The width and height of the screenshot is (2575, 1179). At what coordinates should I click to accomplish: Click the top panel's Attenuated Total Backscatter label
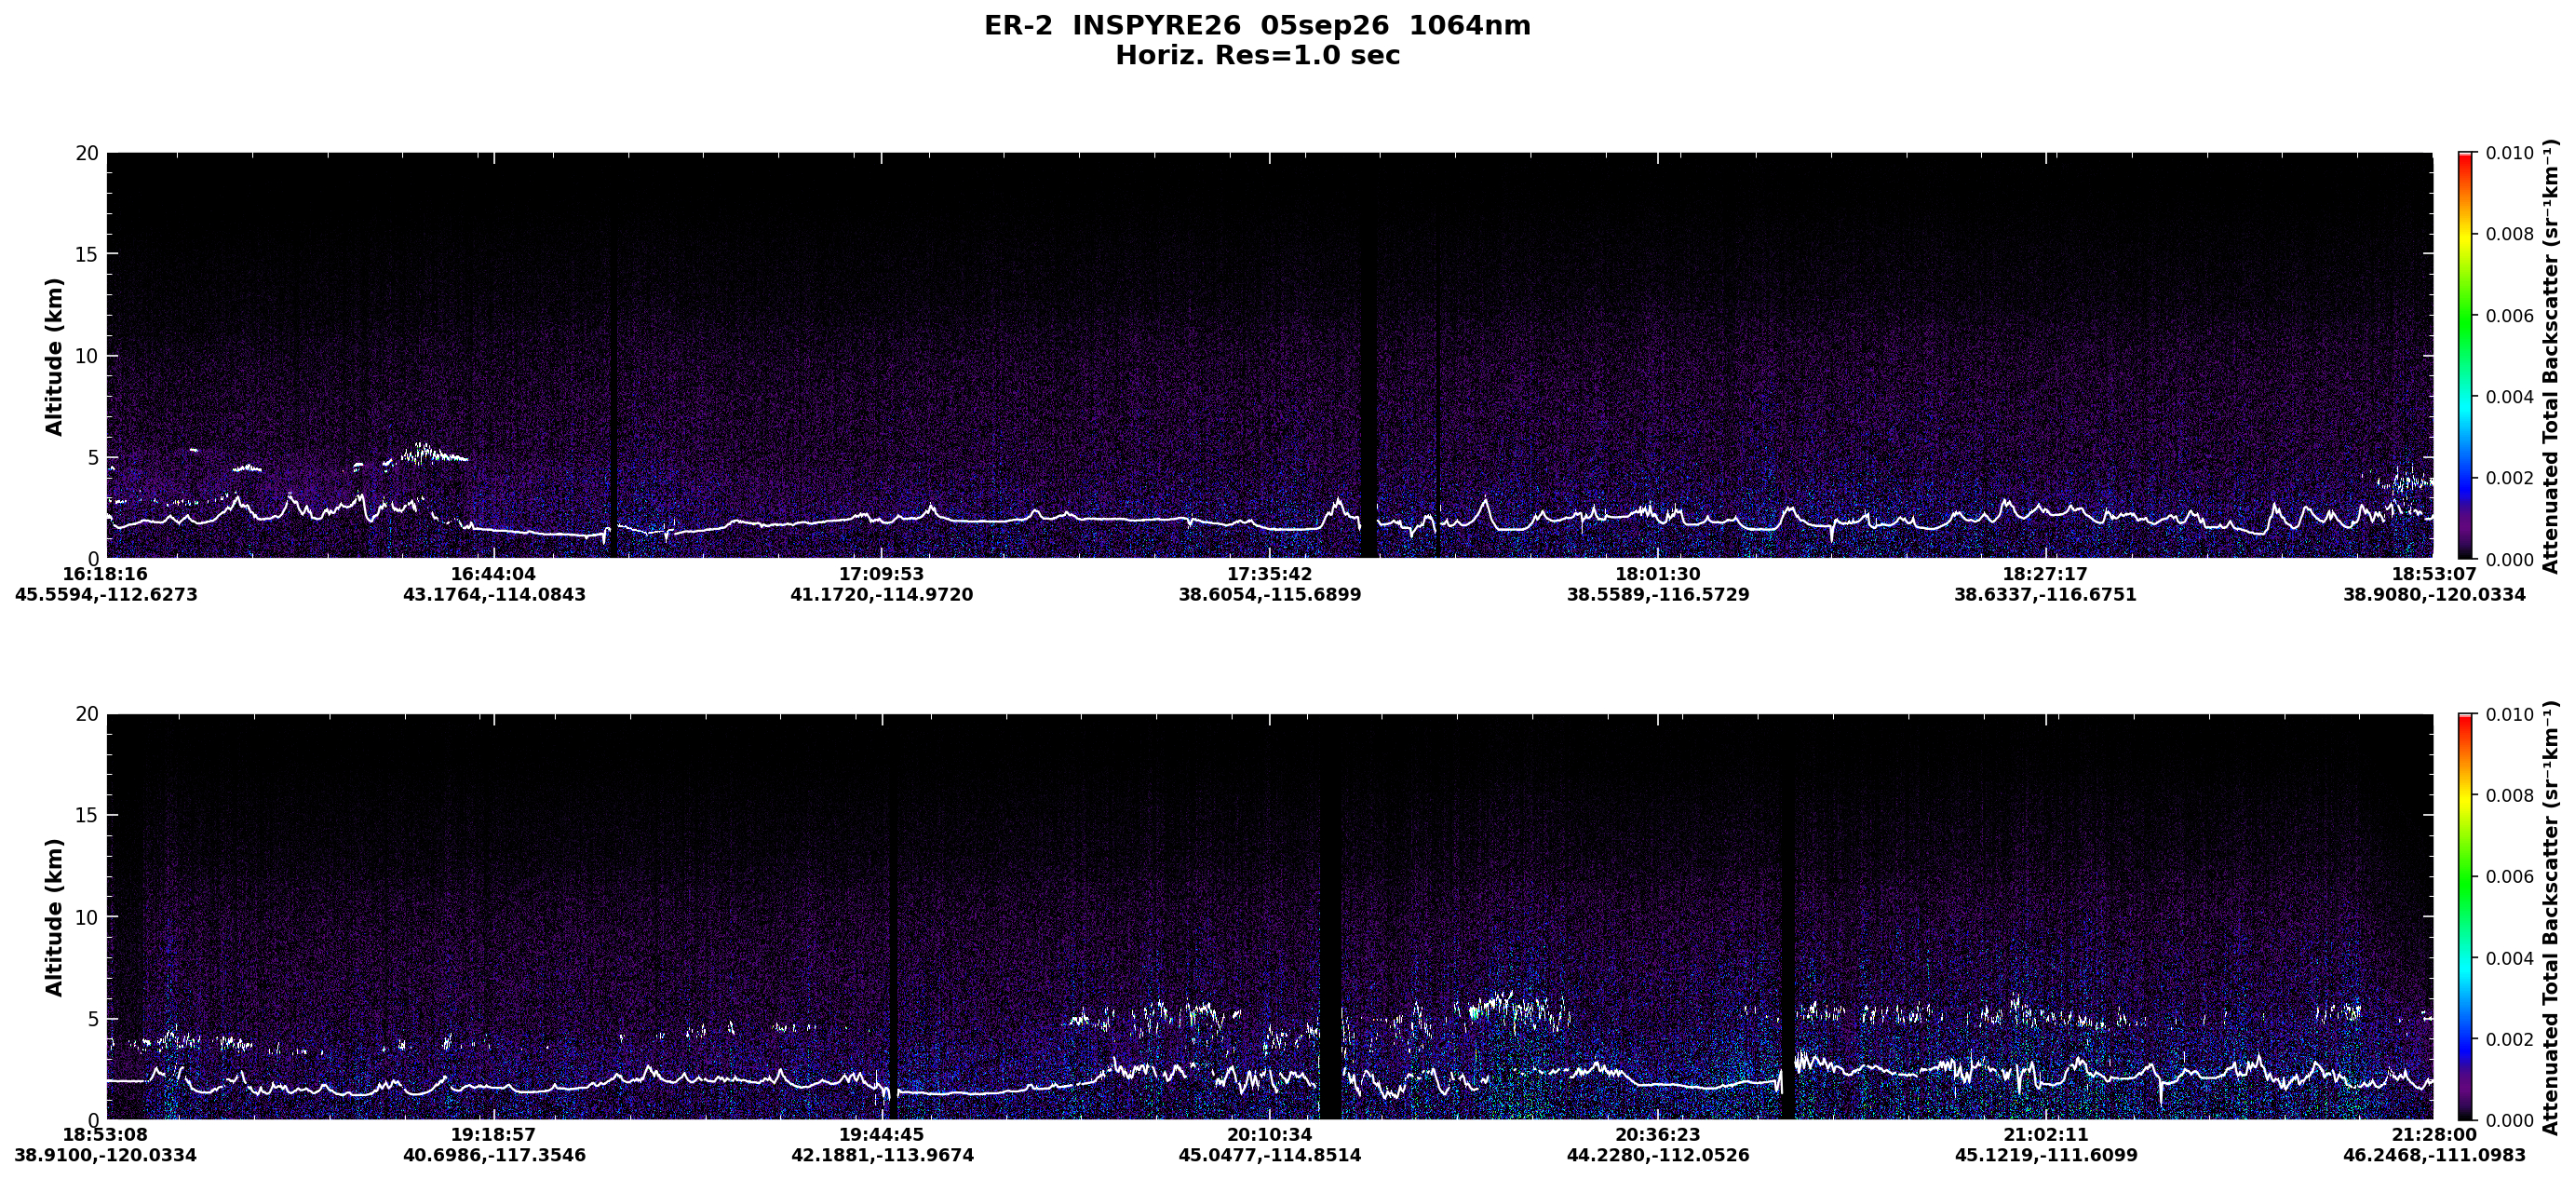[x=2550, y=356]
